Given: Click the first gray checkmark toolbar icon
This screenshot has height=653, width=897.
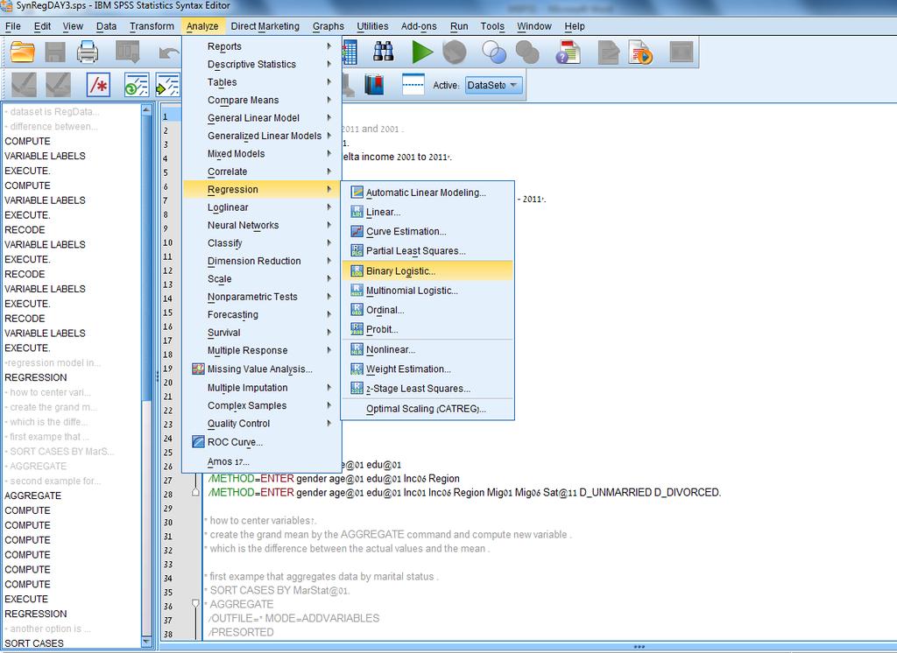Looking at the screenshot, I should point(24,85).
